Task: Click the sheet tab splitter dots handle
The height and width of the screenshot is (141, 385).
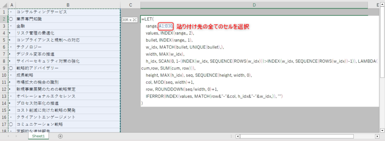Action: click(x=231, y=136)
